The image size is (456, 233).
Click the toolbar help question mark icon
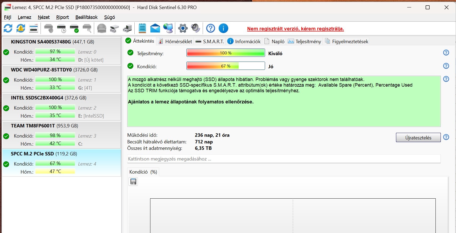(x=211, y=28)
